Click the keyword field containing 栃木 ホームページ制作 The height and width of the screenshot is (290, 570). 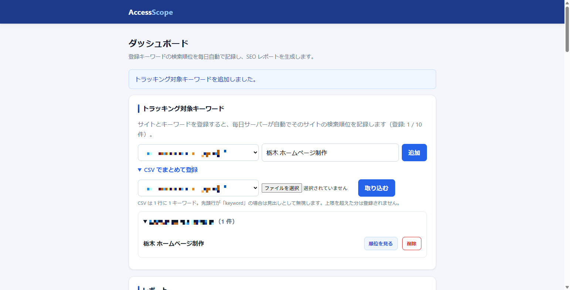point(330,152)
